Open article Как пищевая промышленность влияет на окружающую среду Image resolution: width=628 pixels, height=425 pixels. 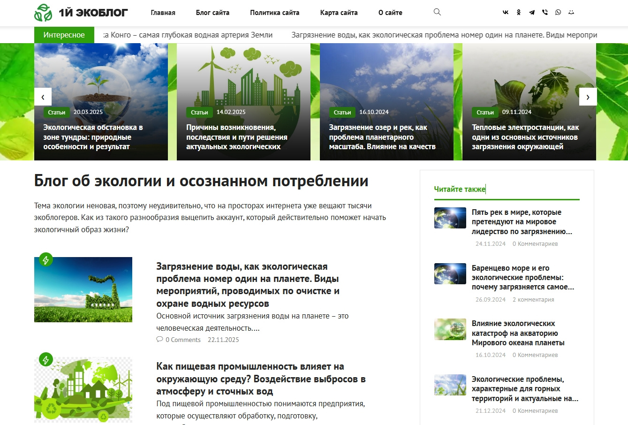(x=261, y=379)
